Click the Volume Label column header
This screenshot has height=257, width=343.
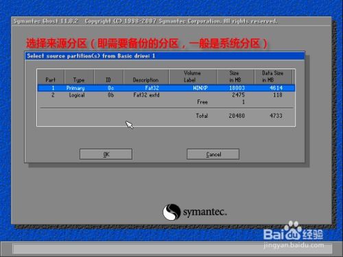(x=192, y=77)
